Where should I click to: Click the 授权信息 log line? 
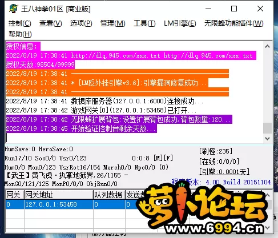pos(23,46)
